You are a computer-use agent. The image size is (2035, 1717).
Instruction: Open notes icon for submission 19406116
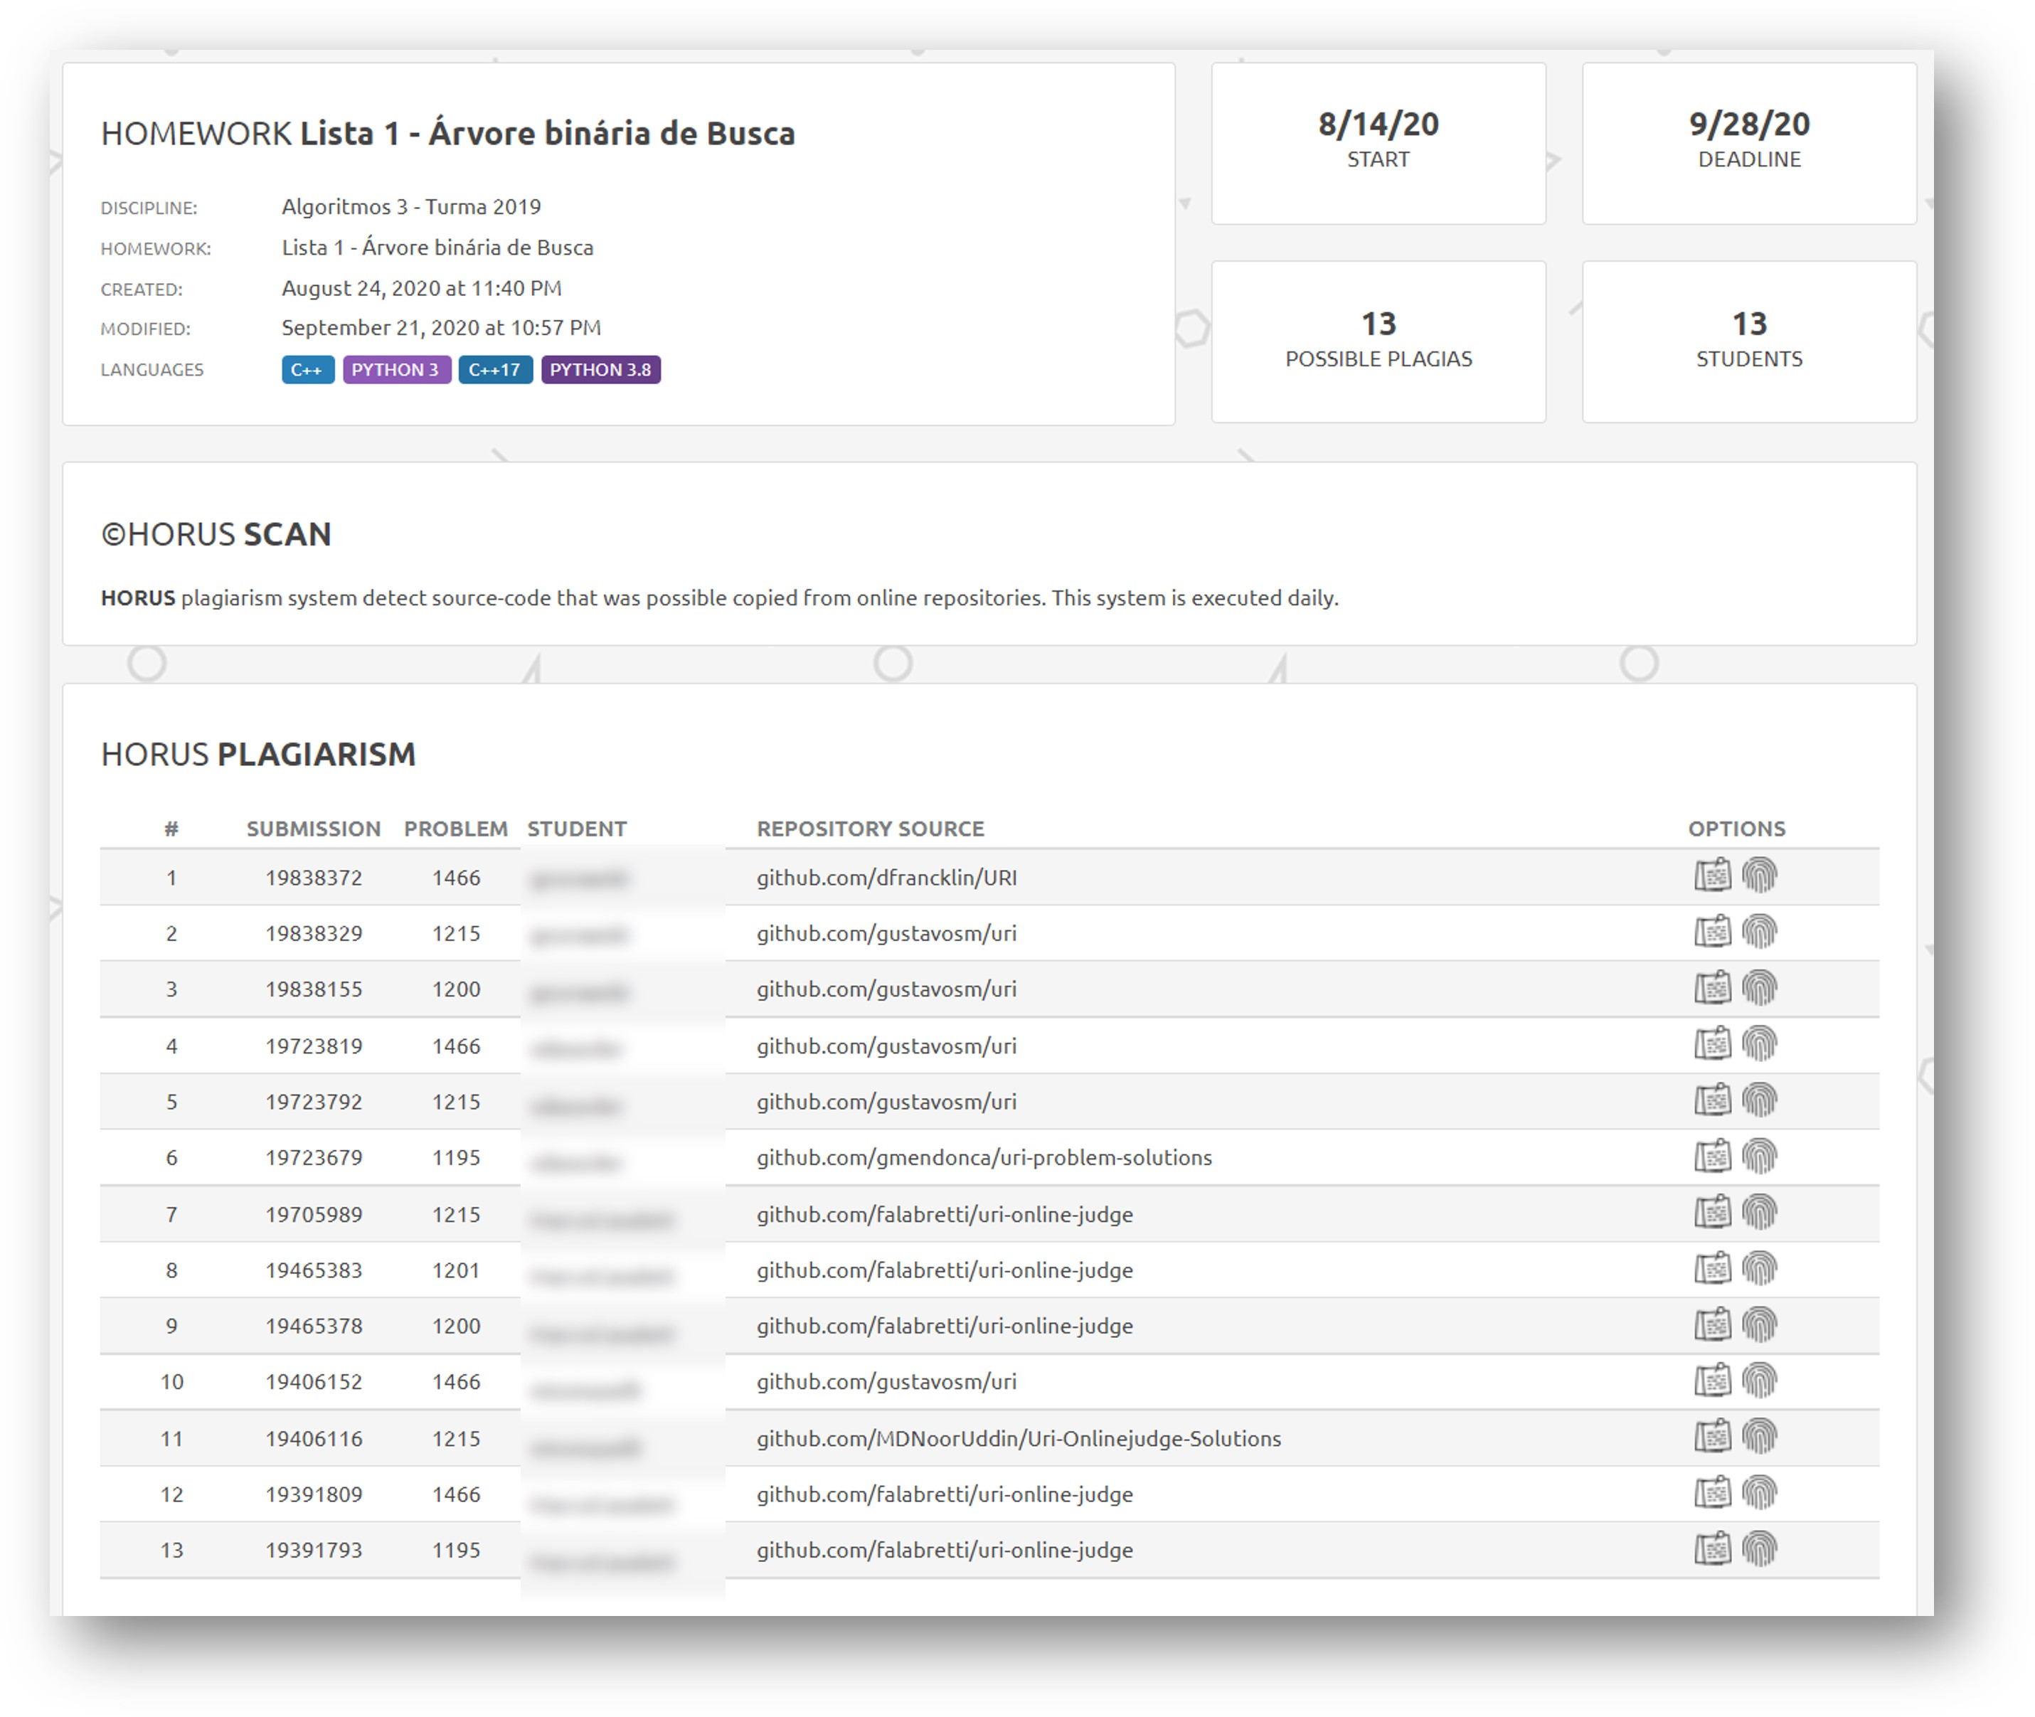coord(1712,1437)
